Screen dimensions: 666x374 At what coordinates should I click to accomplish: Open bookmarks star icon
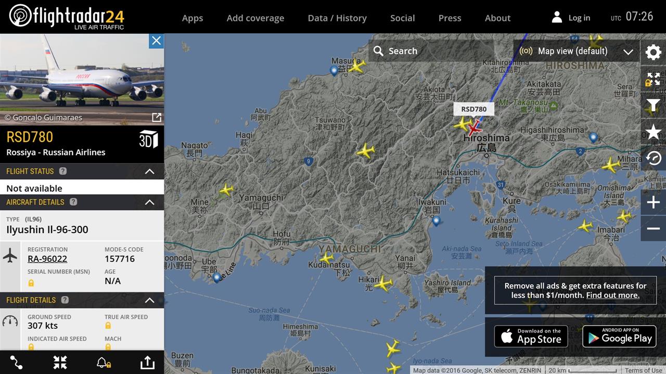tap(654, 132)
